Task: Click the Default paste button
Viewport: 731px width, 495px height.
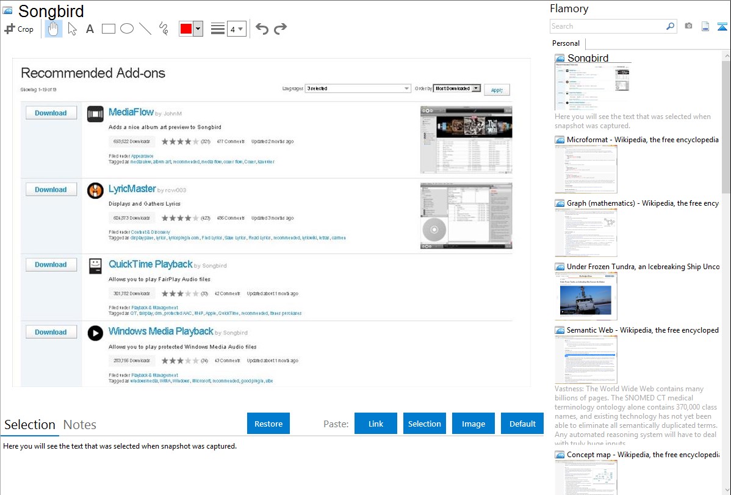Action: click(x=522, y=424)
